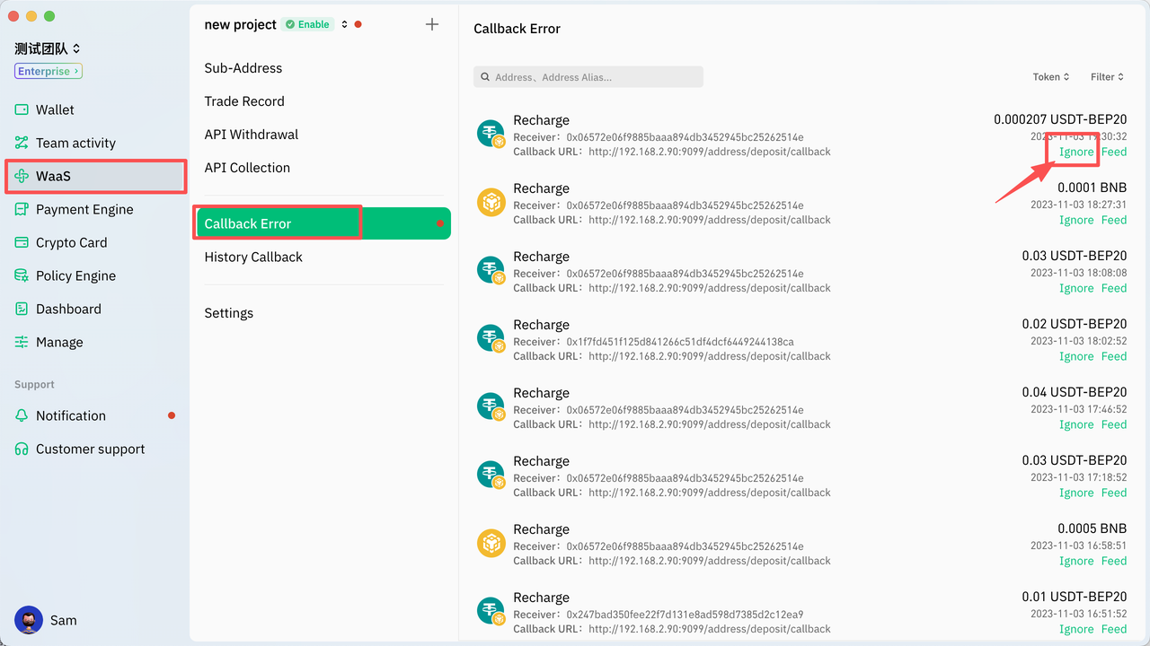This screenshot has height=646, width=1150.
Task: Open the Token dropdown
Action: pyautogui.click(x=1050, y=77)
